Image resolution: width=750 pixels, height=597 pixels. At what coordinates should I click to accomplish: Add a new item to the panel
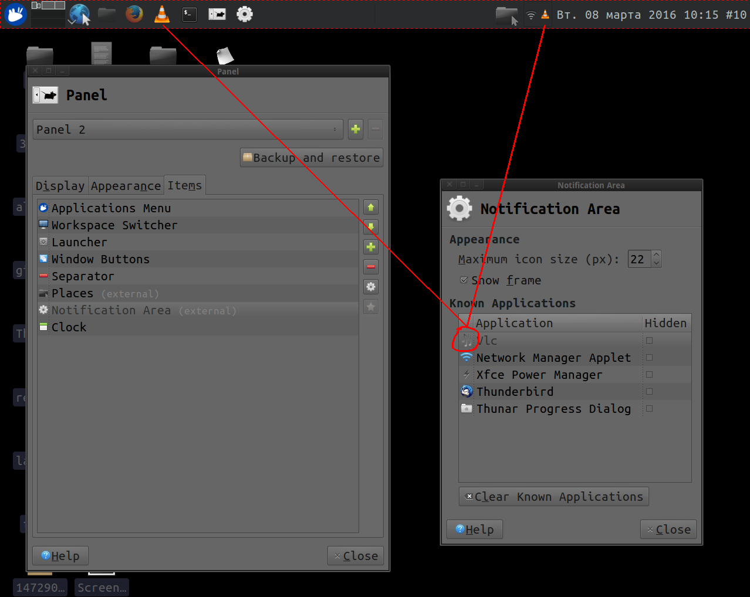tap(371, 247)
